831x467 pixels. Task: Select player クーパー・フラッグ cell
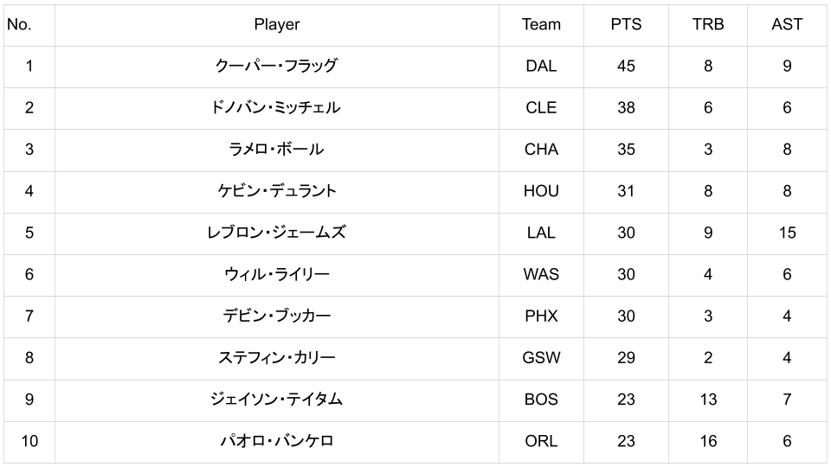coord(276,66)
